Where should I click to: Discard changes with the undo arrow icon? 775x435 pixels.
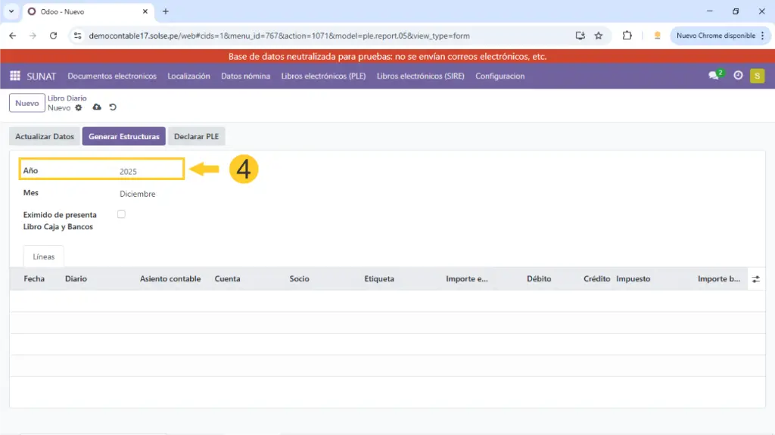coord(113,108)
